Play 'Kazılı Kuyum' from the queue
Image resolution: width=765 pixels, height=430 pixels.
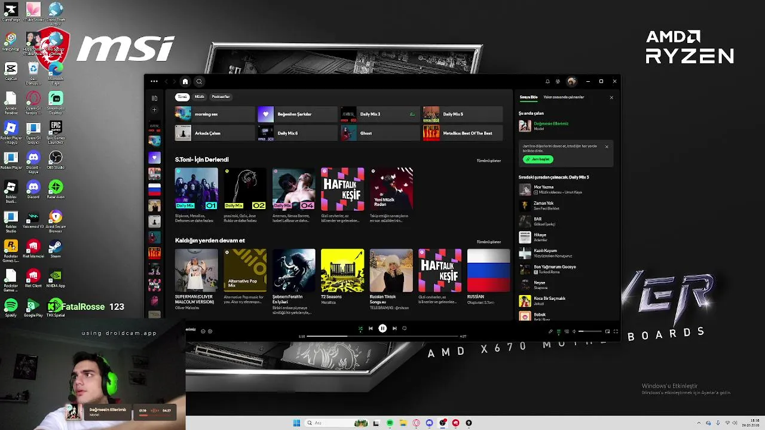click(x=565, y=253)
